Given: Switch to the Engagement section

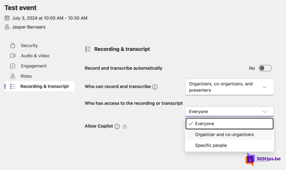Looking at the screenshot, I should [x=34, y=66].
